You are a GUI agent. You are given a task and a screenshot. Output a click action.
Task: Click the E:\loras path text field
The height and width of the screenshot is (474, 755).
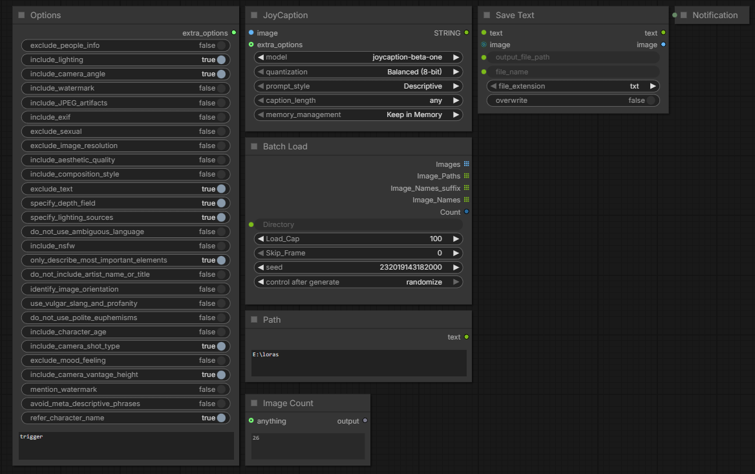(359, 363)
